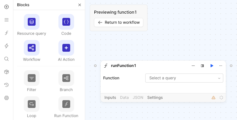Click the runFunction1 block title

[123, 66]
